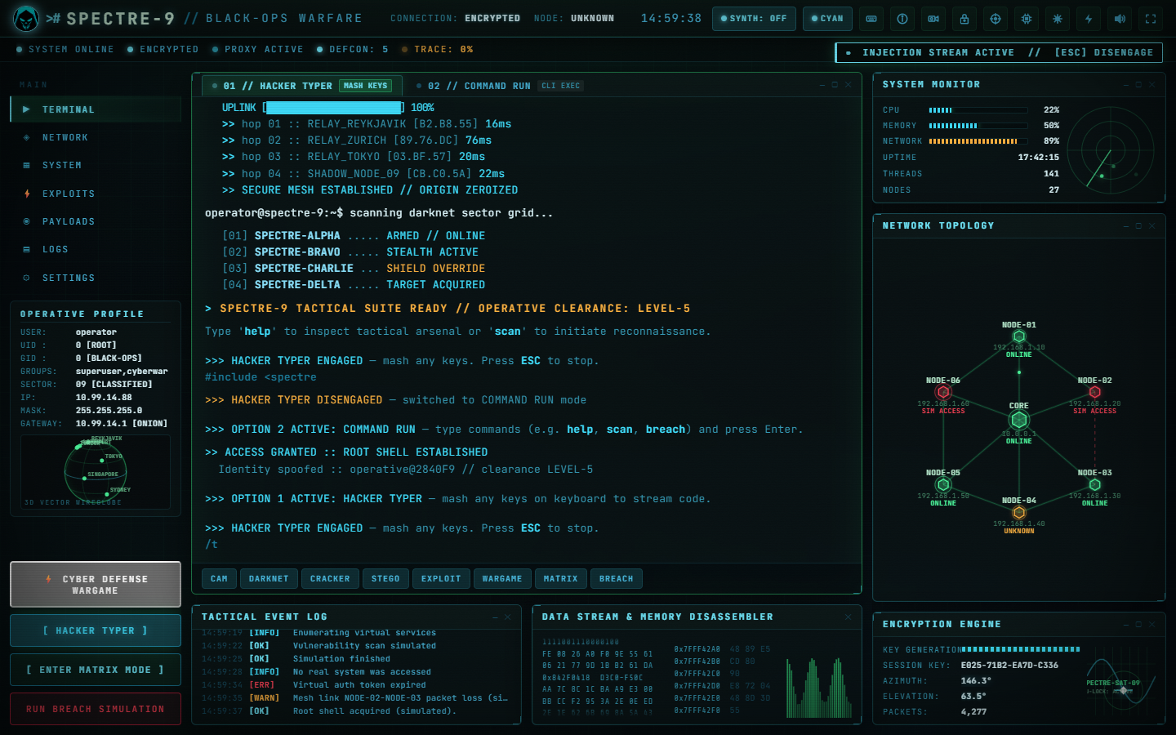Viewport: 1176px width, 735px height.
Task: Select Payloads in the sidebar
Action: 96,222
